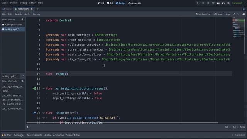Open the Output bottom panel
The height and width of the screenshot is (139, 247).
(7, 135)
